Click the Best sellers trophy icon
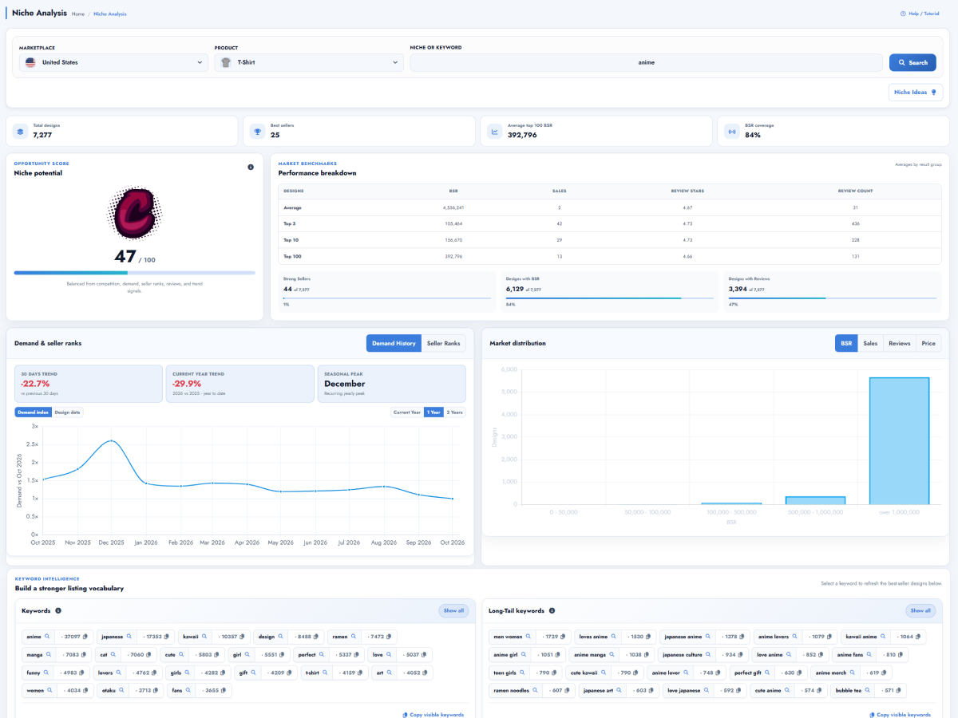 (x=258, y=132)
